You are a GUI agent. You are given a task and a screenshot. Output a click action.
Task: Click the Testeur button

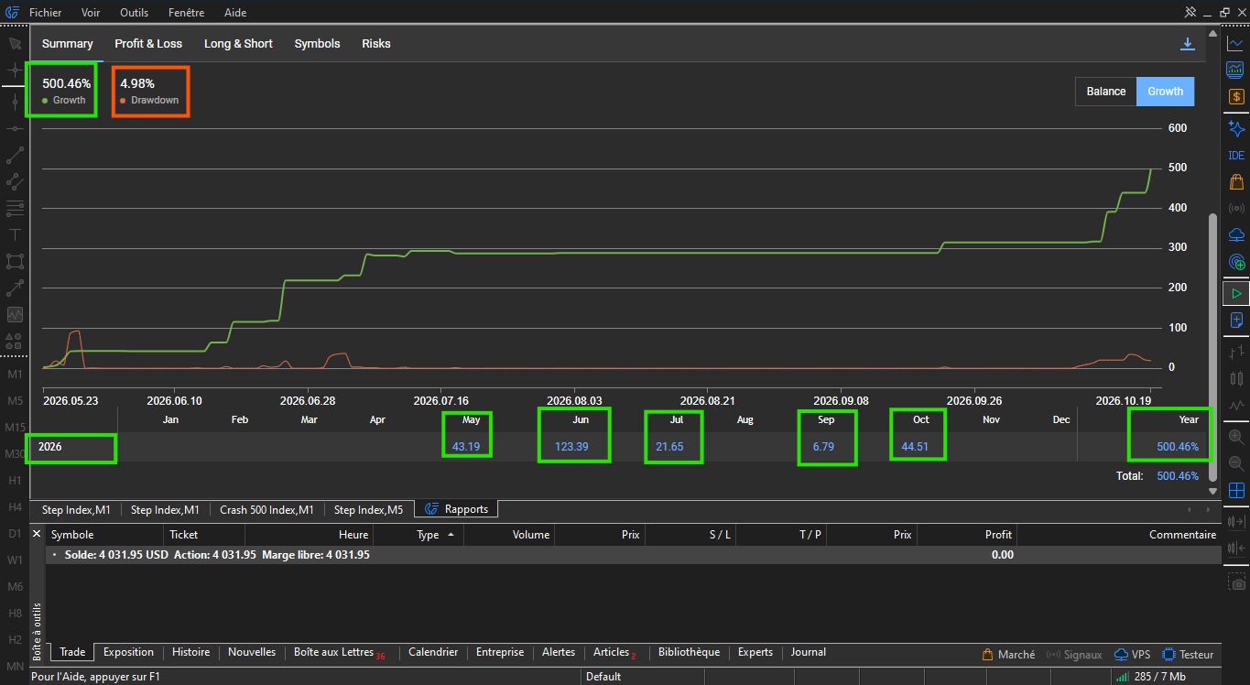(1188, 655)
